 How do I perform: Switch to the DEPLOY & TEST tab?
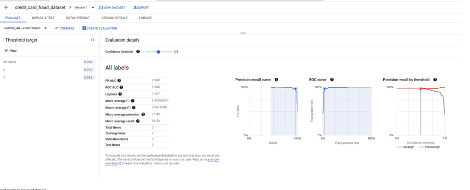click(43, 18)
